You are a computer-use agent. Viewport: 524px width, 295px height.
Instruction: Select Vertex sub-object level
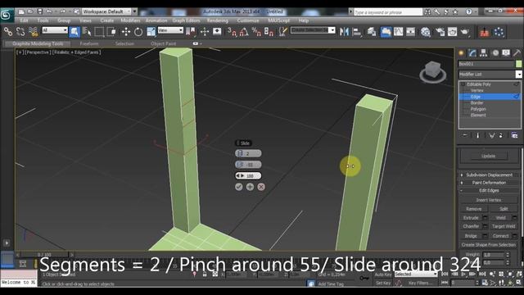(477, 90)
